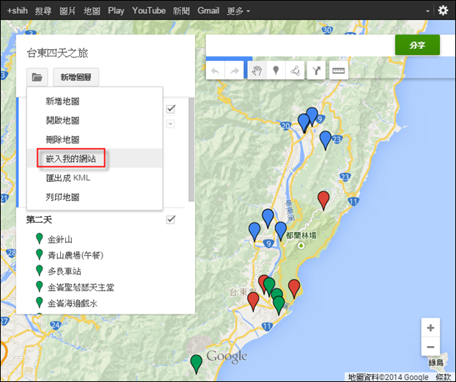Toggle the first layer visibility checkbox
Image resolution: width=456 pixels, height=382 pixels.
point(171,109)
